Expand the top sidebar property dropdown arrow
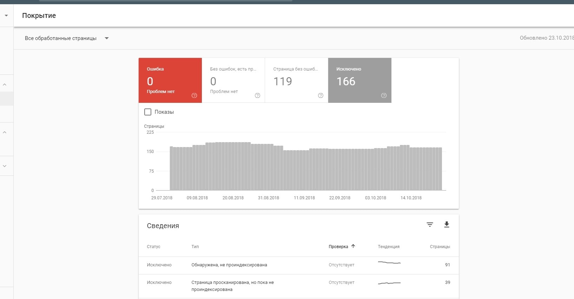This screenshot has height=299, width=574. [6, 15]
